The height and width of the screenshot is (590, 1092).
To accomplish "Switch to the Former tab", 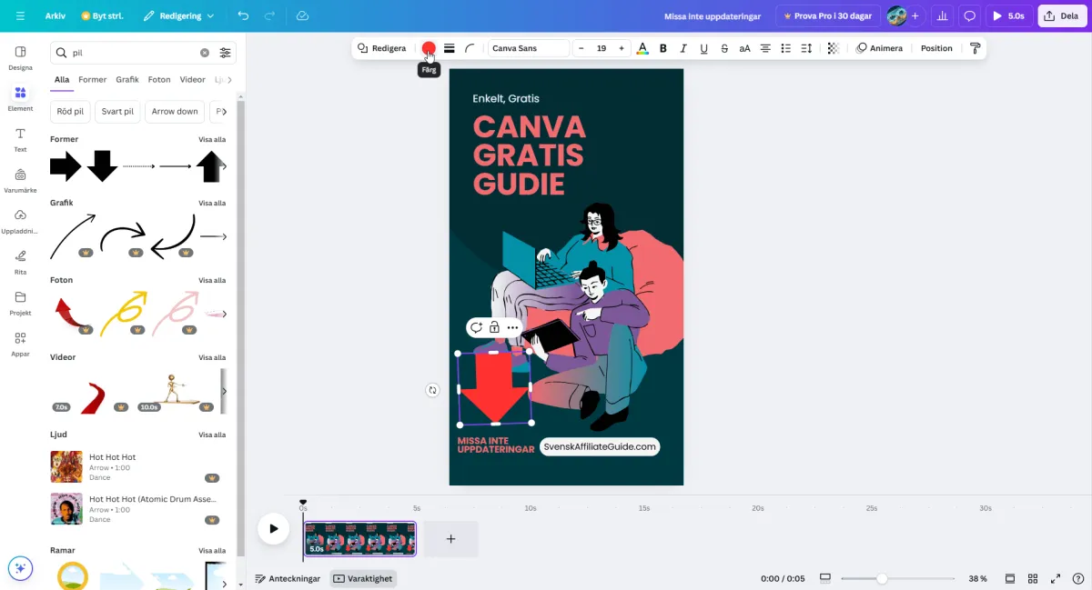I will tap(92, 80).
